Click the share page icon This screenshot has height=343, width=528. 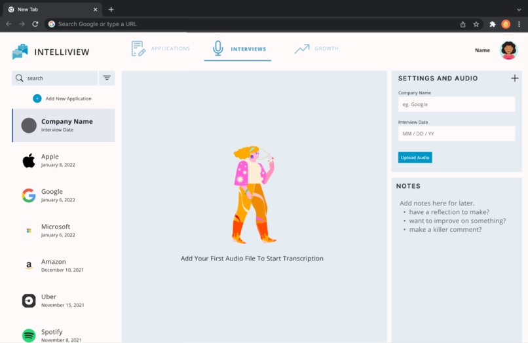[x=462, y=24]
